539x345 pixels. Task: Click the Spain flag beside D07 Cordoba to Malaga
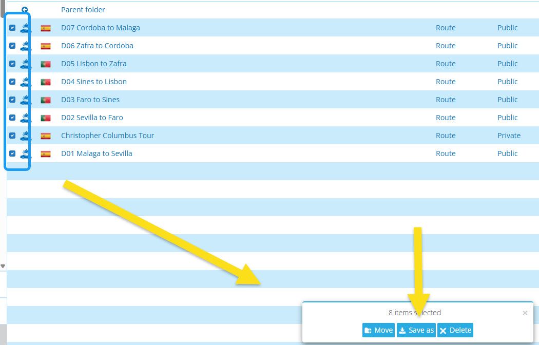(46, 28)
